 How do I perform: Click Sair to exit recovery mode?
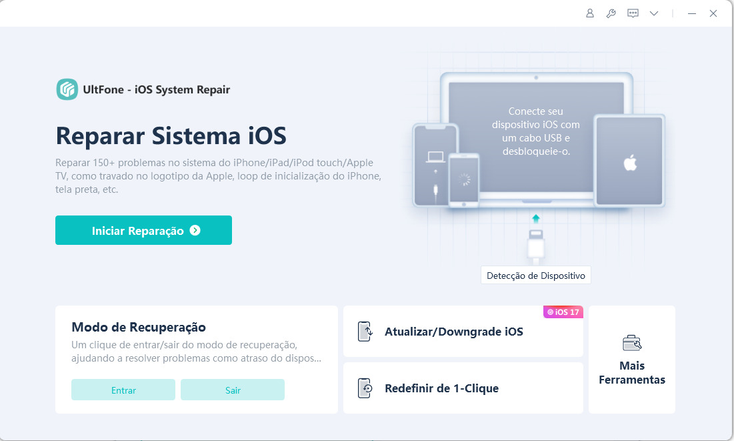(x=233, y=390)
